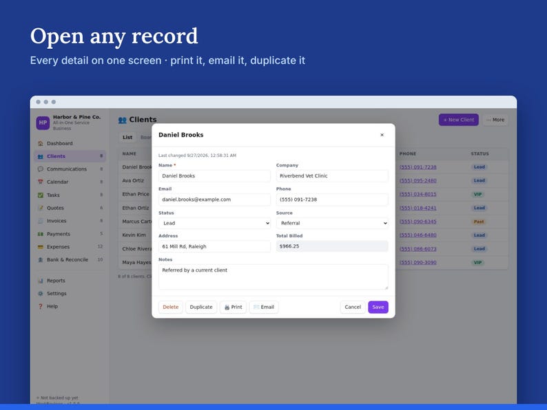Save the client record

(378, 307)
